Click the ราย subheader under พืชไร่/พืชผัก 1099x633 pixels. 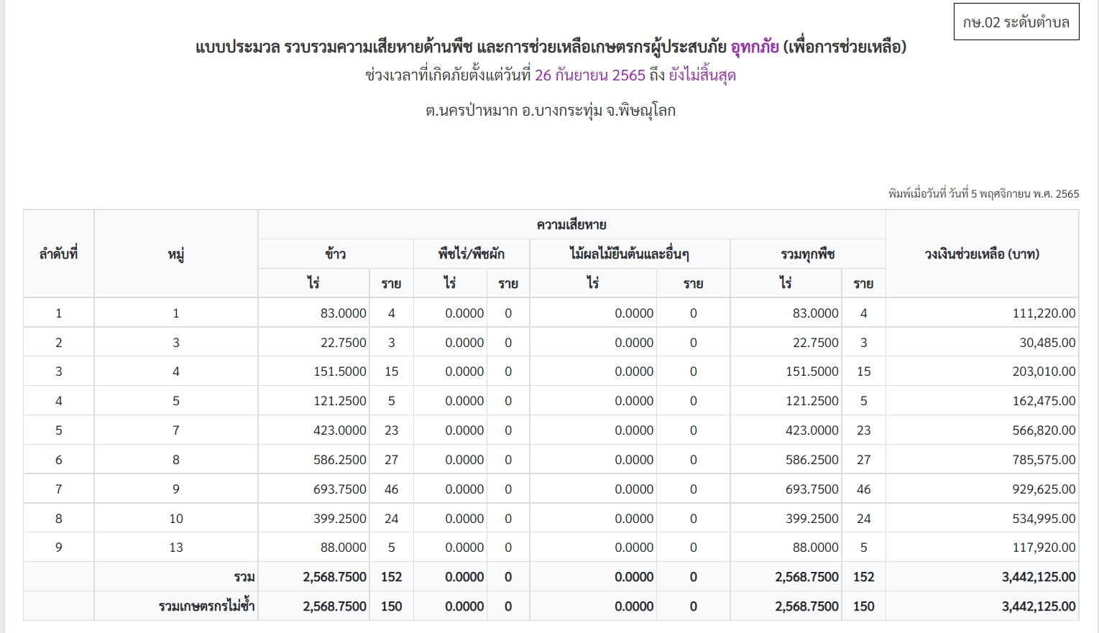pyautogui.click(x=508, y=283)
